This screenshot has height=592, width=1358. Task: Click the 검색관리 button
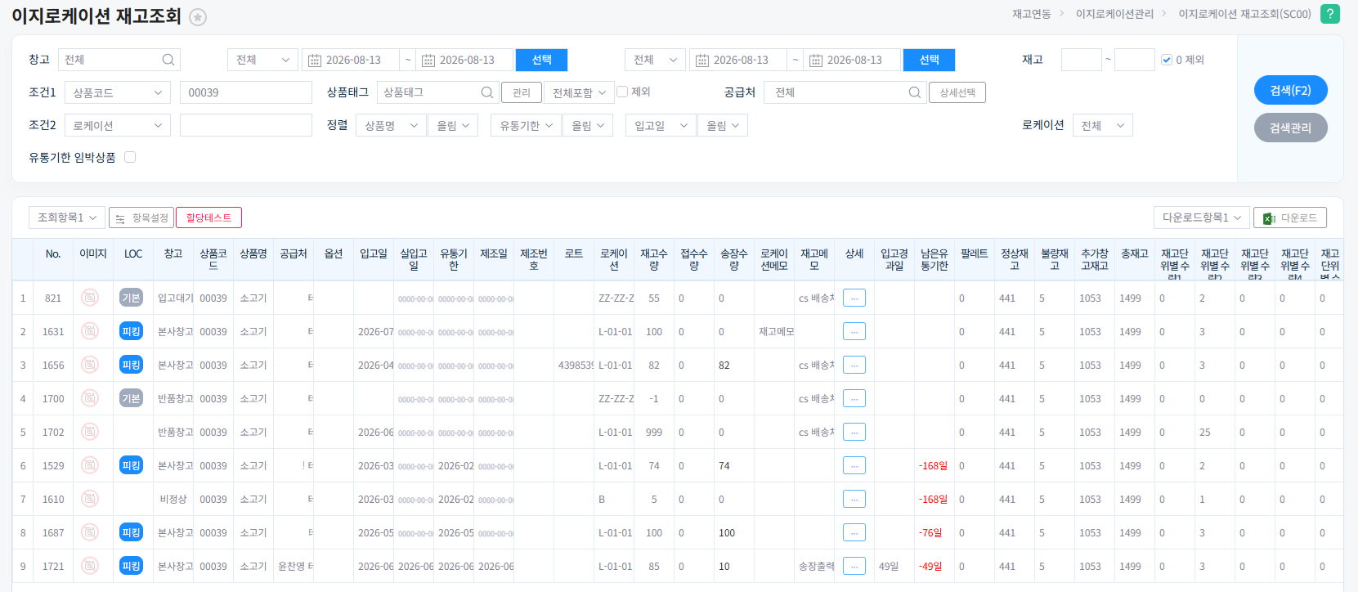point(1290,128)
